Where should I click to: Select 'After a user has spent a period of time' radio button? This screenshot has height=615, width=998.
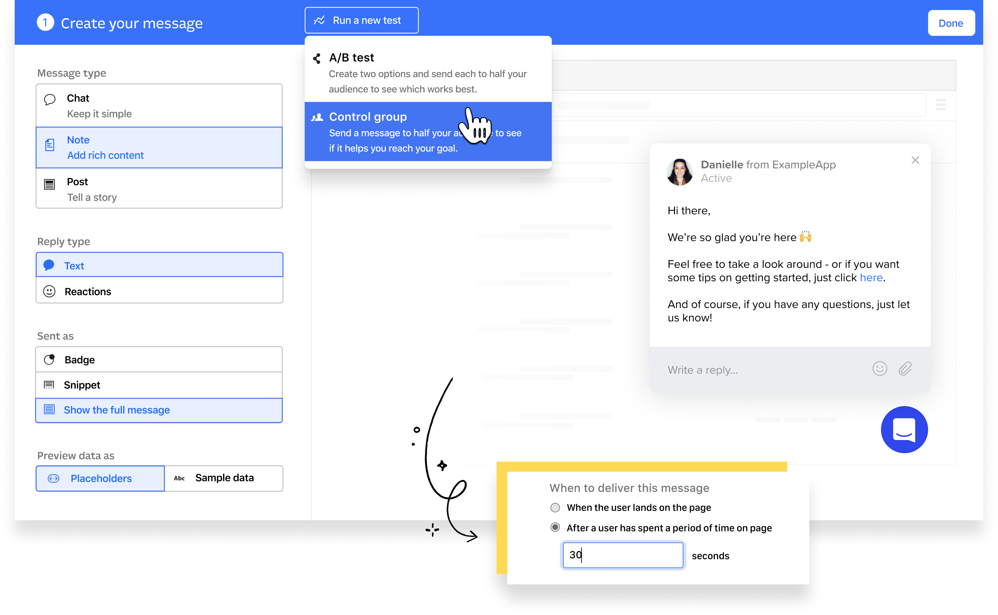tap(555, 527)
